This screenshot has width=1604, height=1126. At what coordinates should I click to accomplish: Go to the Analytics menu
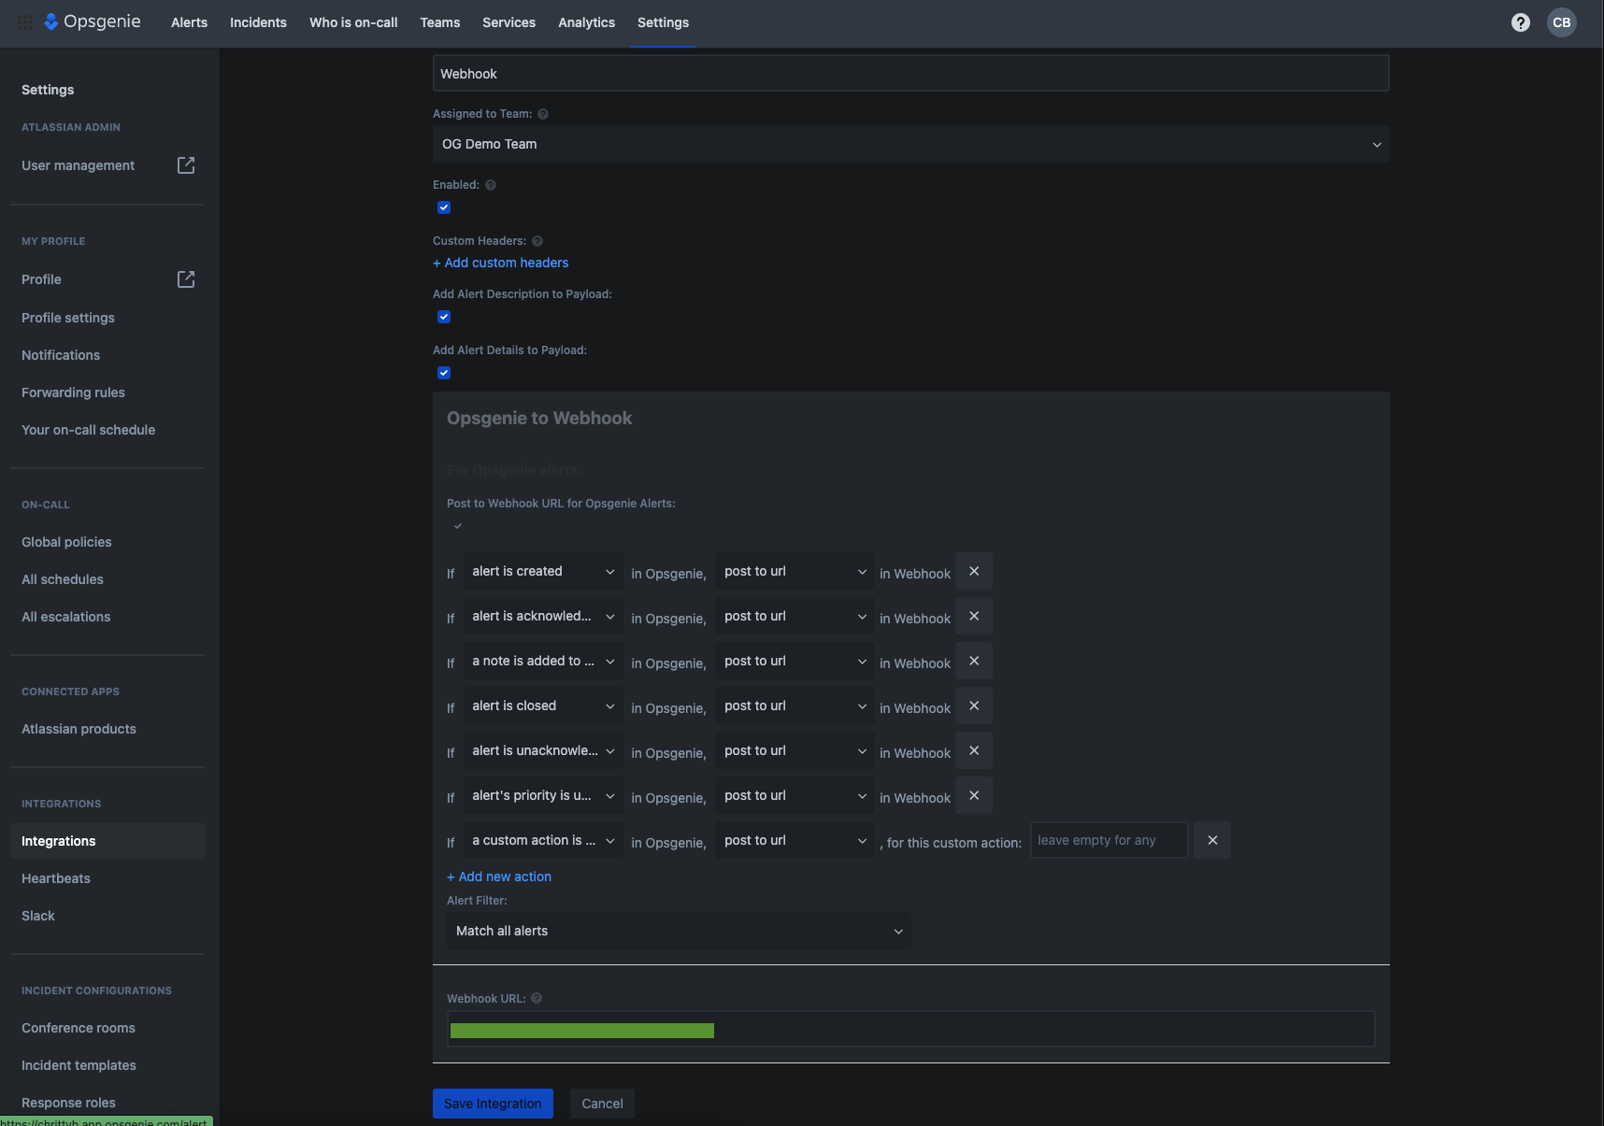(586, 22)
